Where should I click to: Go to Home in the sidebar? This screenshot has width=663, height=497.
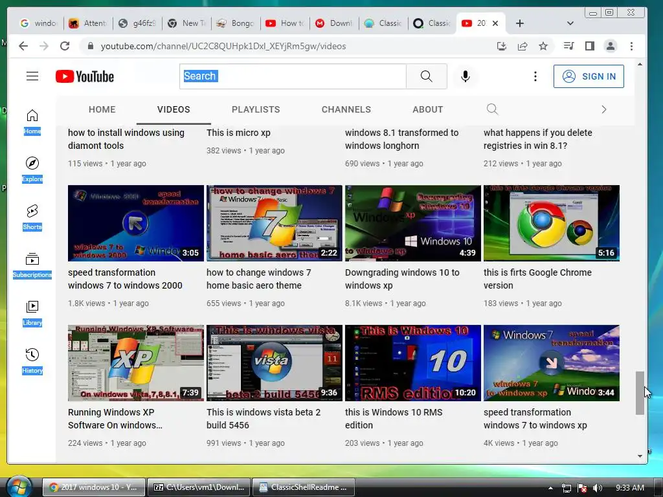(32, 122)
